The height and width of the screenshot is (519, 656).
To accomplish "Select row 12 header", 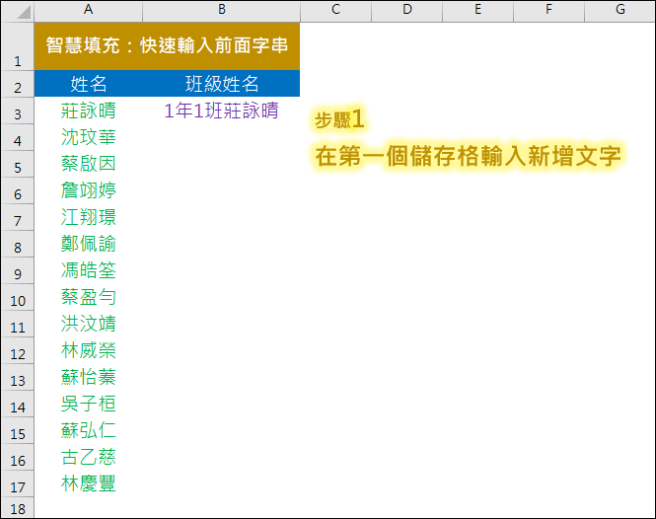I will point(18,350).
